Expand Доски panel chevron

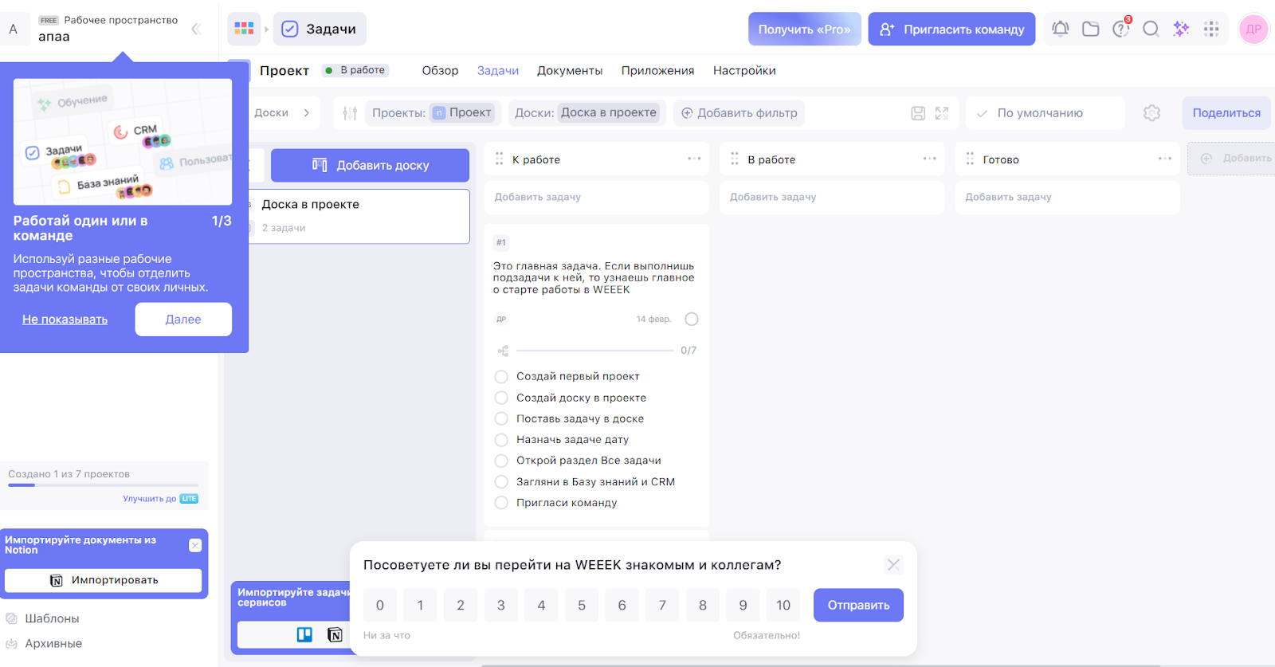tap(307, 113)
